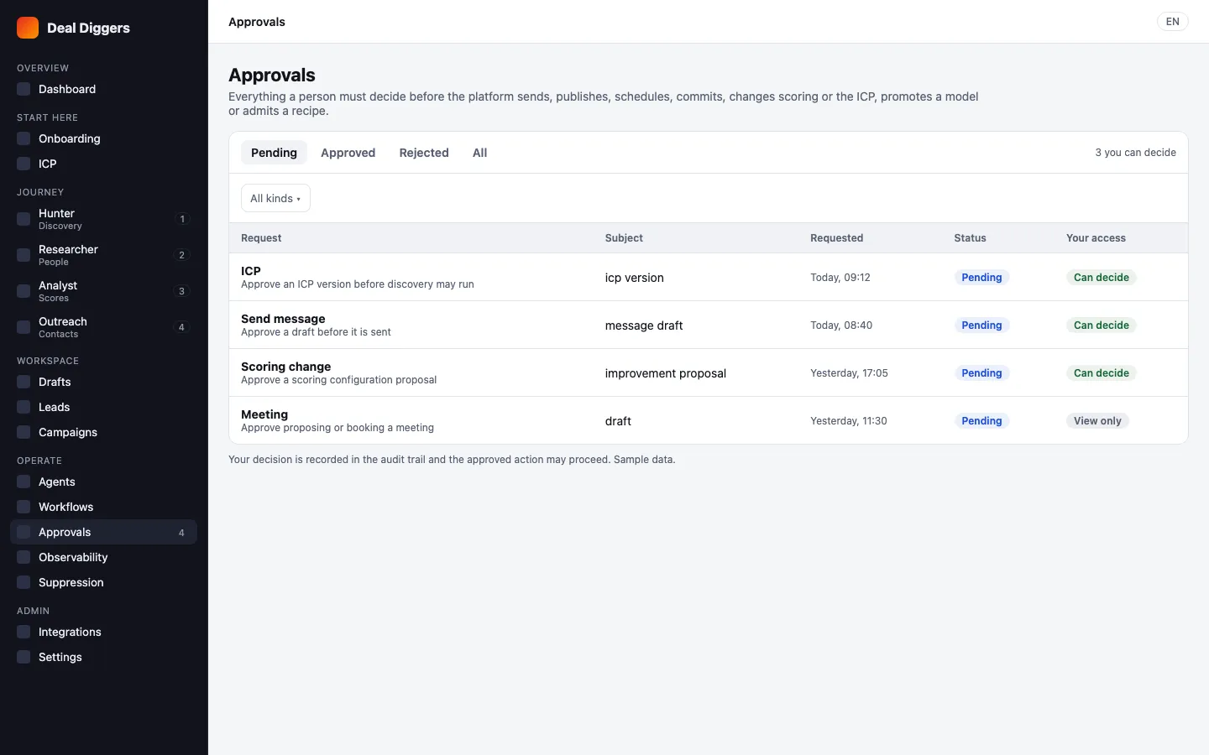
Task: Open the Settings page link
Action: [x=103, y=657]
